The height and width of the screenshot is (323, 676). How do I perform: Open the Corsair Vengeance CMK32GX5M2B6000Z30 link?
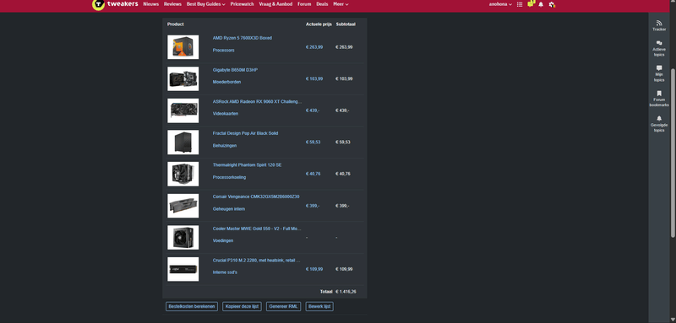[256, 196]
